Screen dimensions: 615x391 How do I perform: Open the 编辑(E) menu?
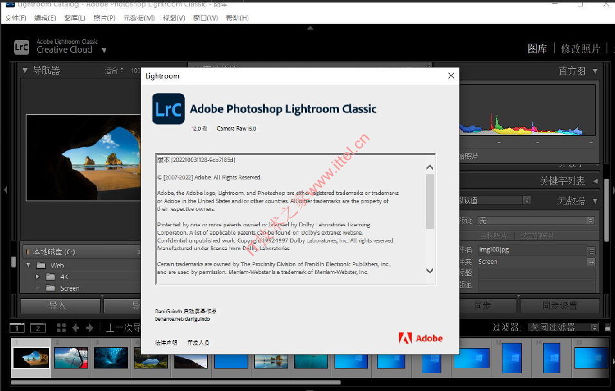(x=45, y=18)
